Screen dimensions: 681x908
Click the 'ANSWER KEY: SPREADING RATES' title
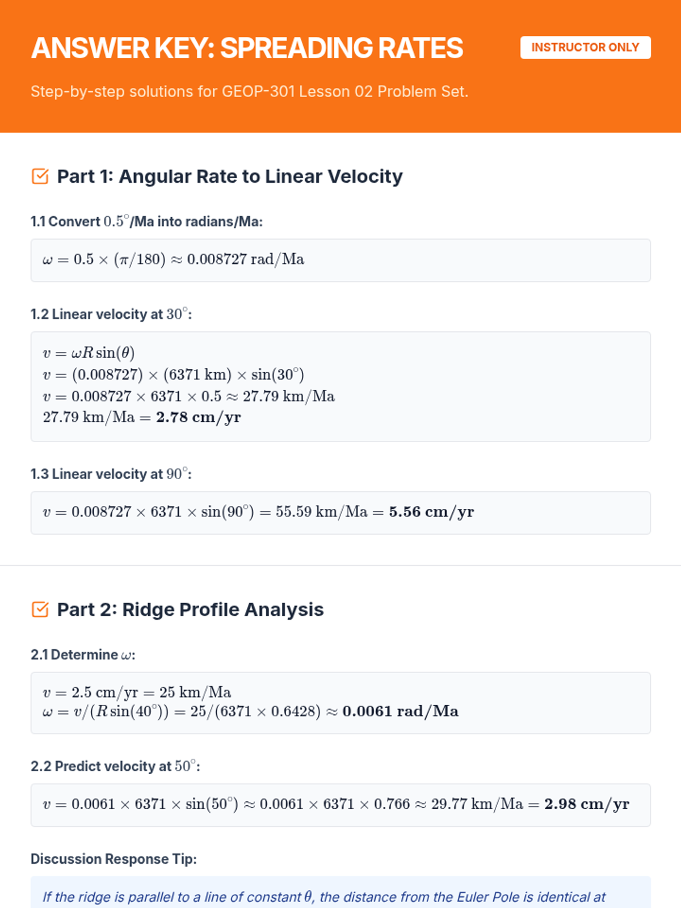coord(247,48)
